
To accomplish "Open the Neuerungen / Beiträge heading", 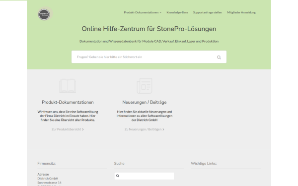I will [145, 102].
